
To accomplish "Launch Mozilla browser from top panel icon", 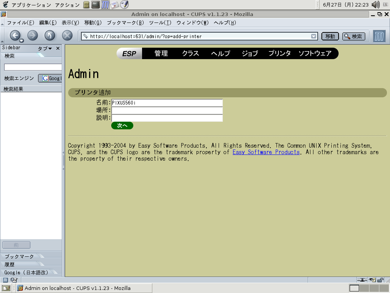I will tap(105, 5).
